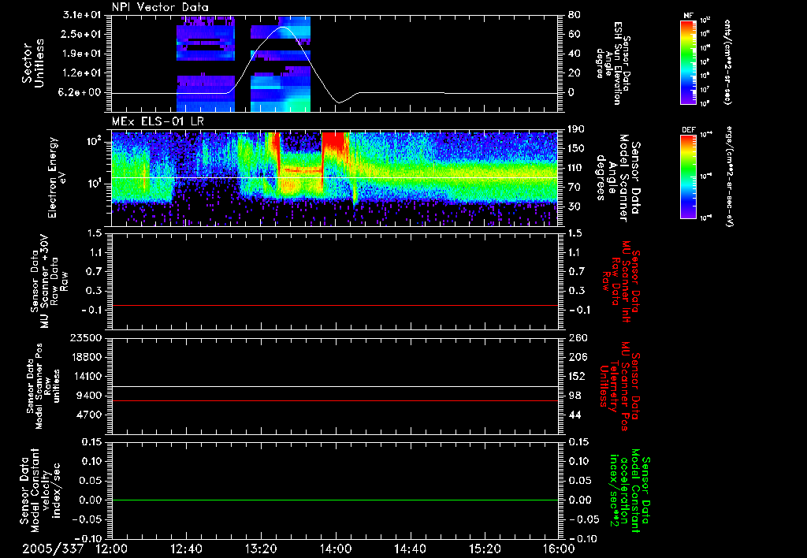
Task: Click the 190 scanner angle tick label
Action: (x=575, y=129)
